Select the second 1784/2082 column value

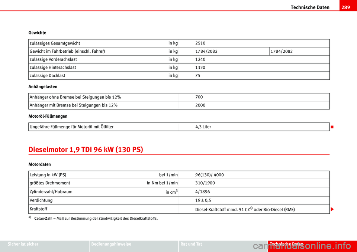[282, 51]
